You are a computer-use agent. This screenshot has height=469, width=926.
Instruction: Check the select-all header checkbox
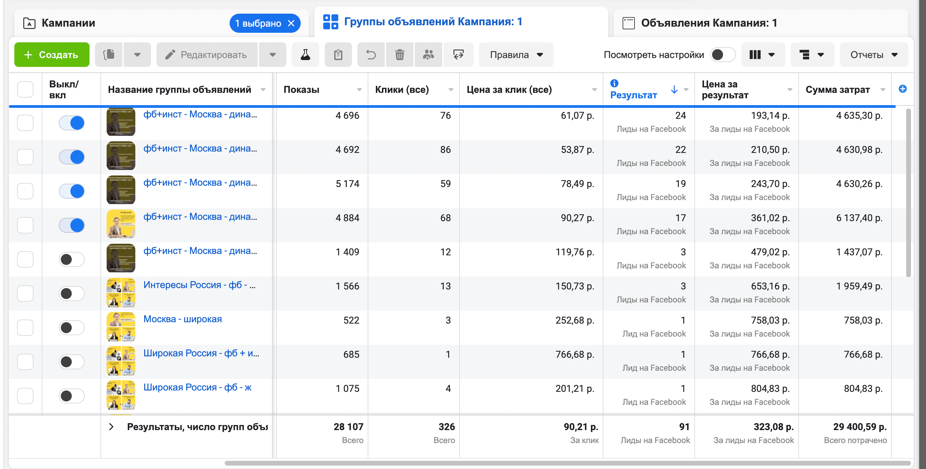pos(25,89)
